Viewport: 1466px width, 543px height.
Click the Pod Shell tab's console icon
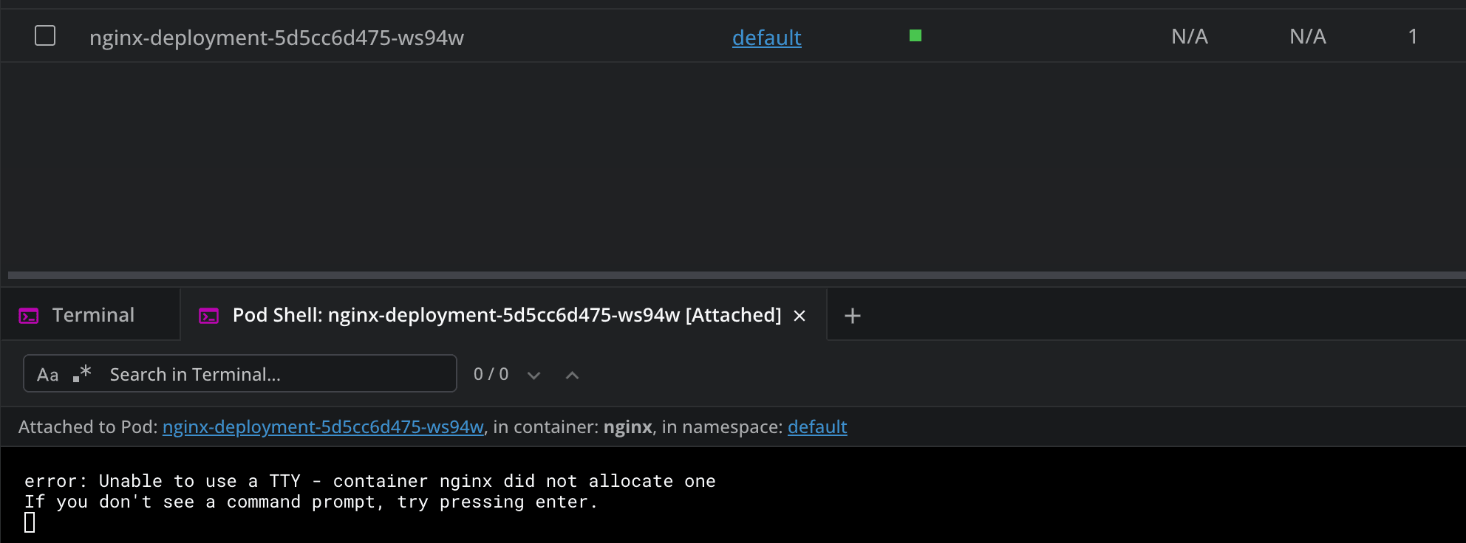tap(209, 316)
